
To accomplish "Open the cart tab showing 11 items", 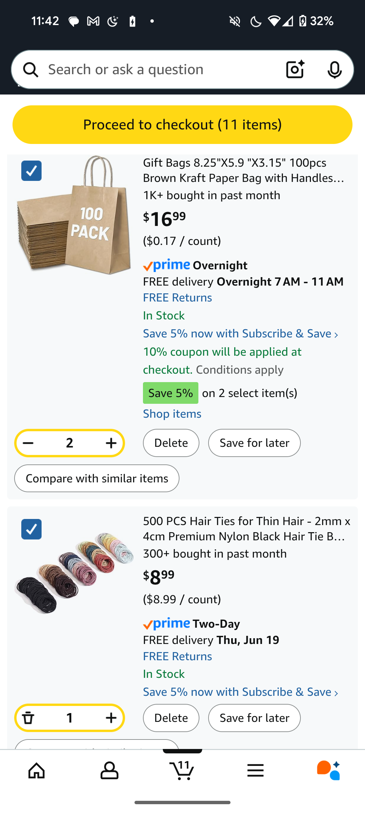I will pos(182,771).
